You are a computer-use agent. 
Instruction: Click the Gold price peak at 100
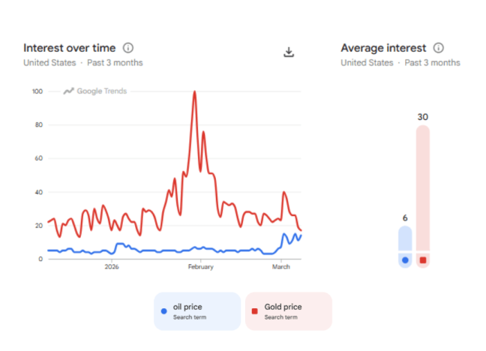(194, 92)
